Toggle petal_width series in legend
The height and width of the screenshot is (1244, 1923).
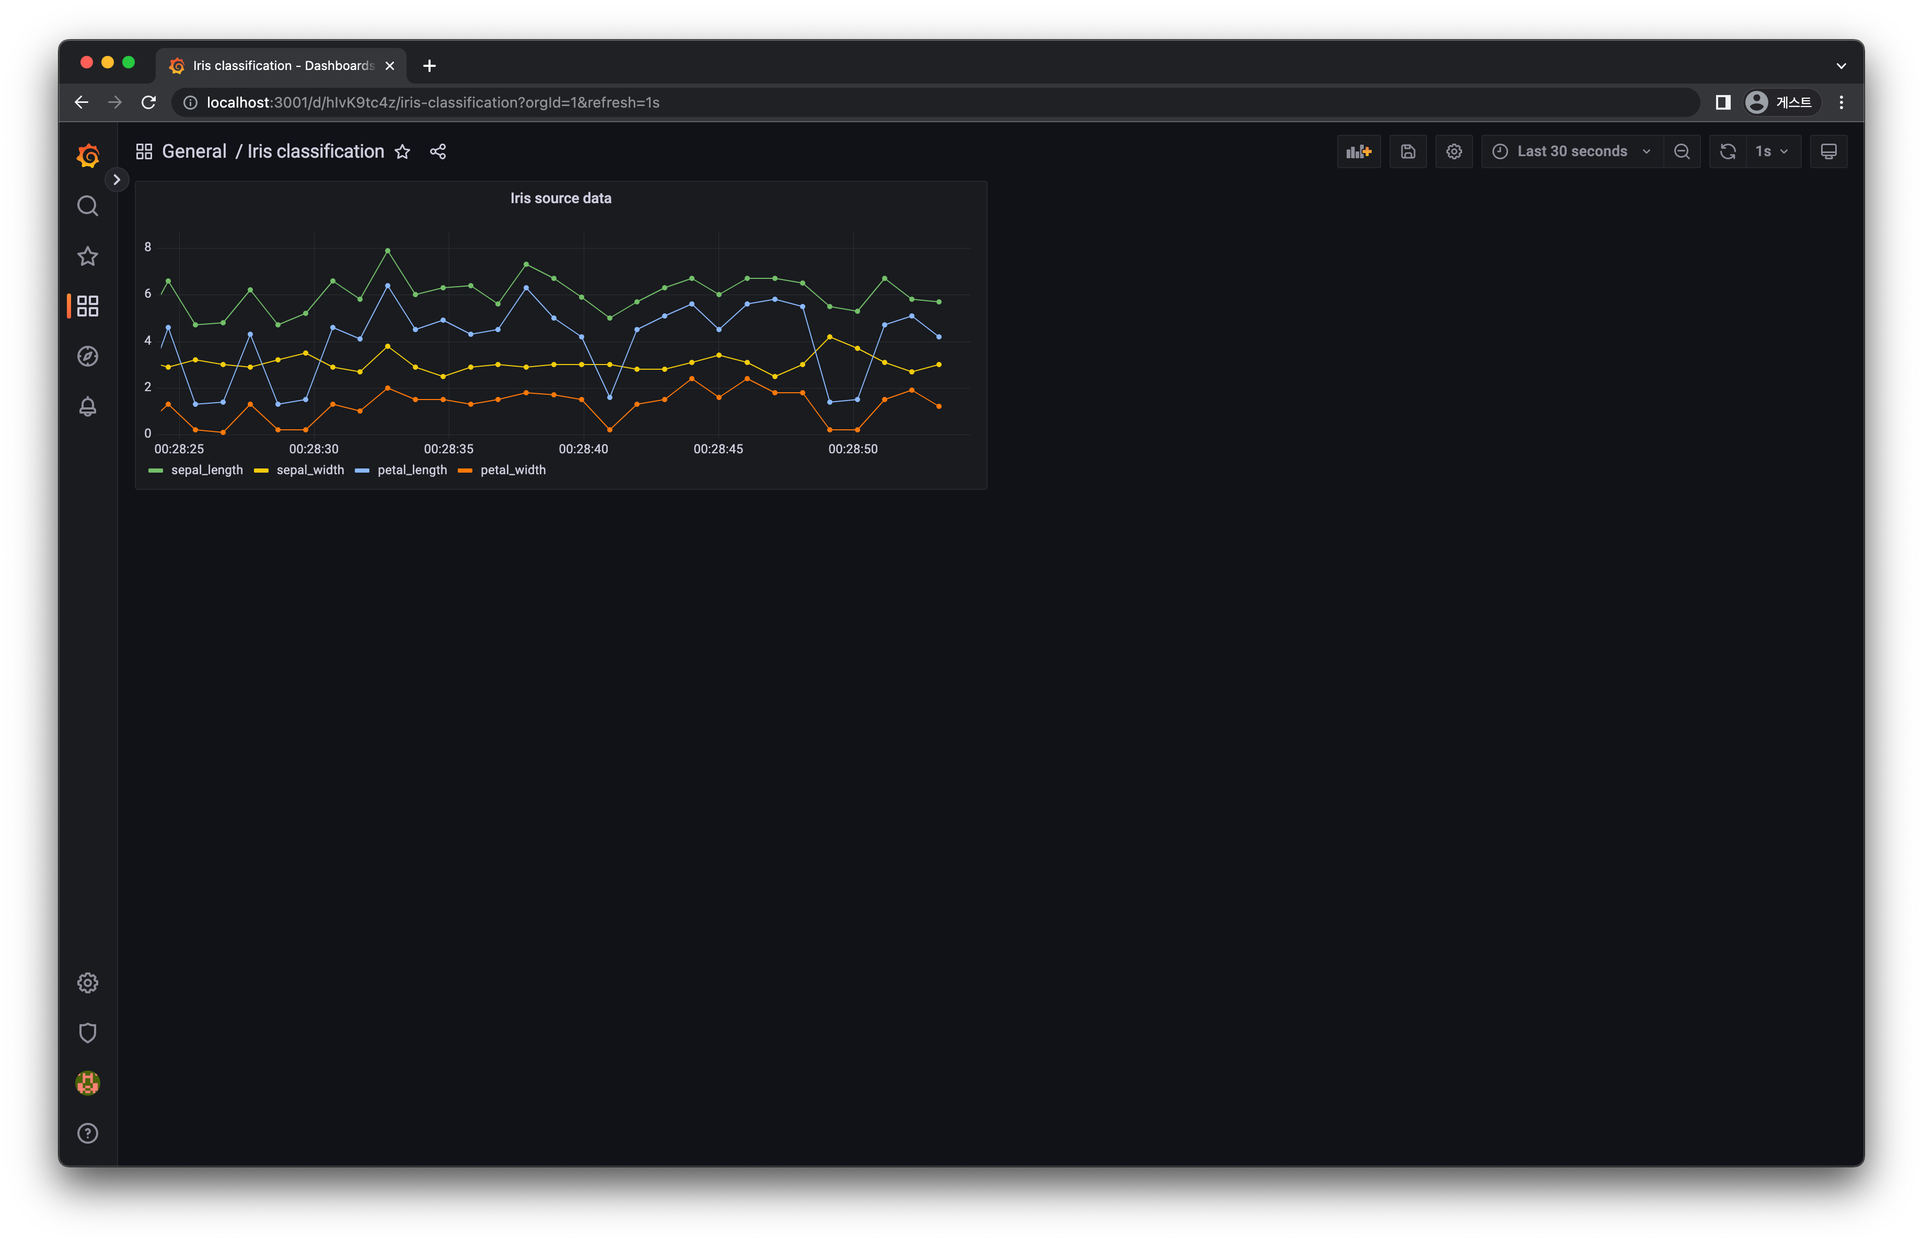point(513,471)
